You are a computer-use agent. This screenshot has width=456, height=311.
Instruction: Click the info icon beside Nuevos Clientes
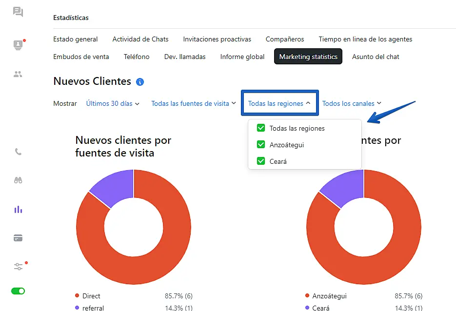[x=140, y=82]
